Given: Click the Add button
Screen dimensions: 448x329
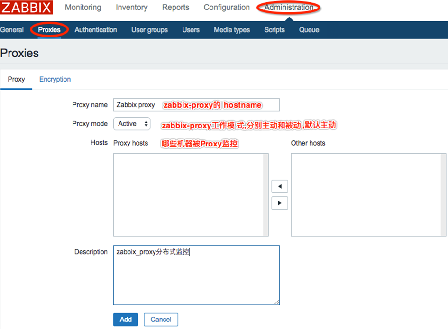Looking at the screenshot, I should point(126,320).
